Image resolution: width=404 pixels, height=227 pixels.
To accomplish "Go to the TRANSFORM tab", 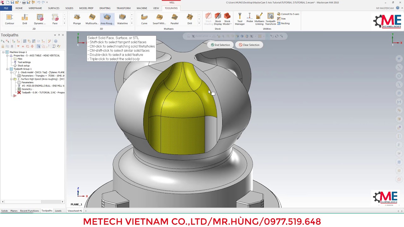I will click(123, 8).
